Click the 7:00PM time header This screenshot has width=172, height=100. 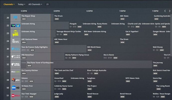coord(122,11)
